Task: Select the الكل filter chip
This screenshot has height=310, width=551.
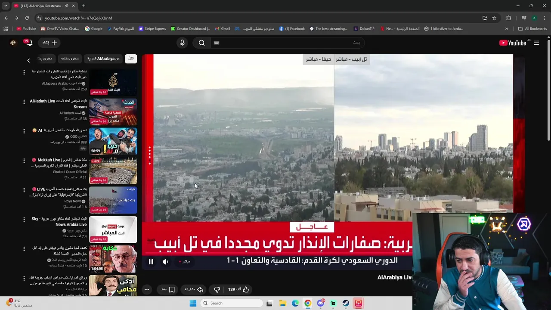Action: coord(131,59)
